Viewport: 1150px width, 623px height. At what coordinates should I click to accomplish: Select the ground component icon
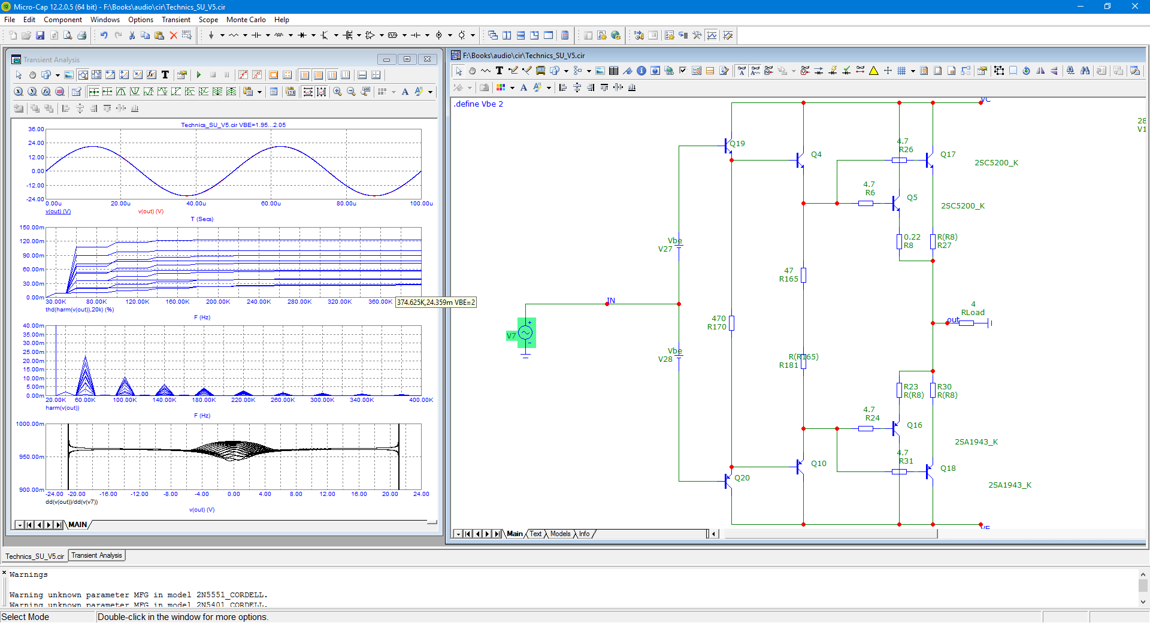pos(211,35)
